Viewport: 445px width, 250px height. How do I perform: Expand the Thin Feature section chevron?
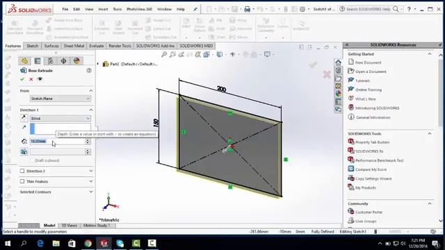coord(91,181)
